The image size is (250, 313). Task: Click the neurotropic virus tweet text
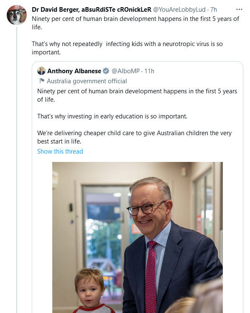click(127, 48)
